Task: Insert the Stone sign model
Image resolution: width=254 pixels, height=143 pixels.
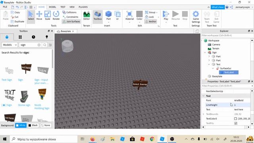Action: pyautogui.click(x=24, y=96)
